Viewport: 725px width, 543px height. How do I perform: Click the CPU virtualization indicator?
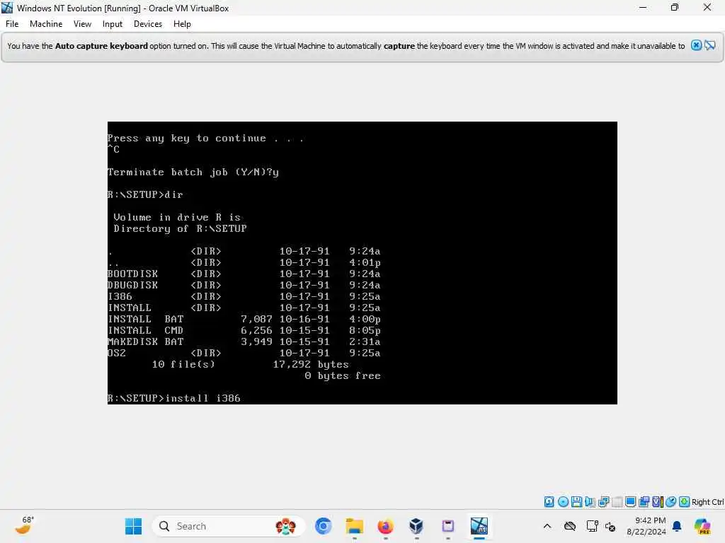658,501
